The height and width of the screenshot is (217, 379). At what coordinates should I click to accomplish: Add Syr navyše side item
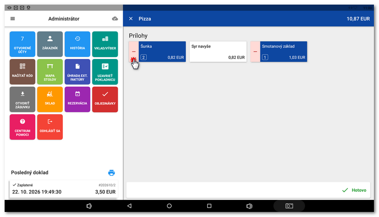[x=218, y=52]
